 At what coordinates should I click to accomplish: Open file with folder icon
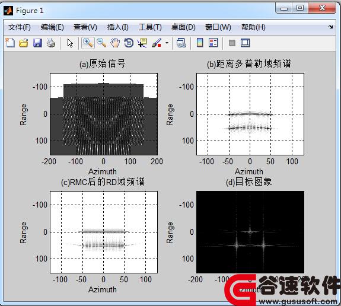24,43
